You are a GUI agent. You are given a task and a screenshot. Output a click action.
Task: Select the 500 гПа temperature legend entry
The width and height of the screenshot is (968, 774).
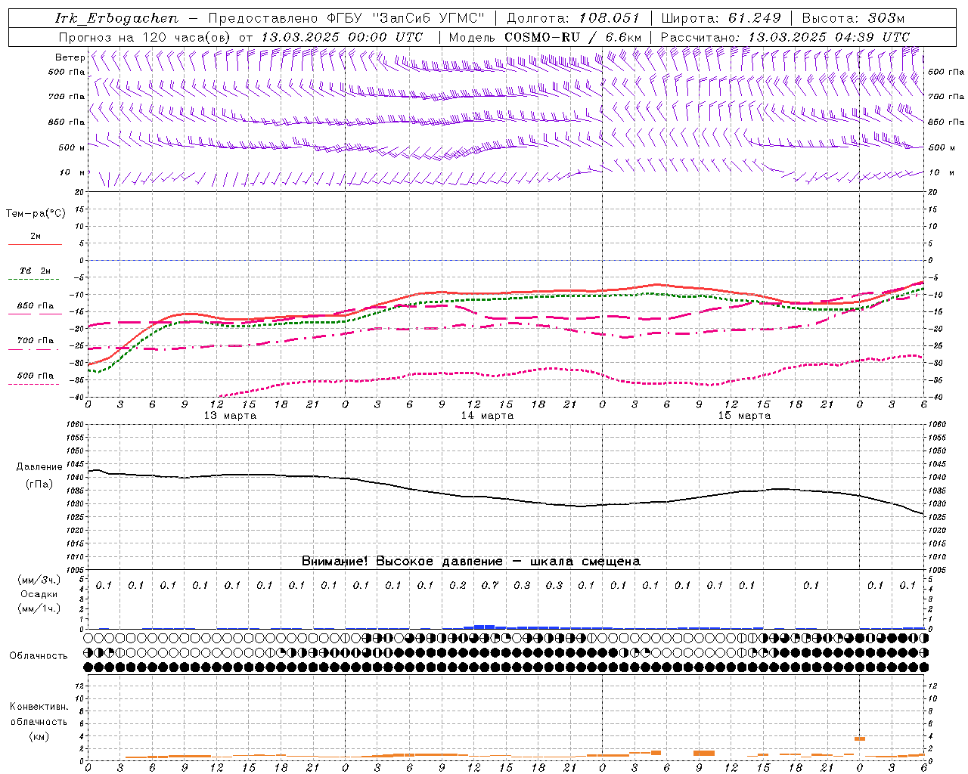tap(35, 379)
